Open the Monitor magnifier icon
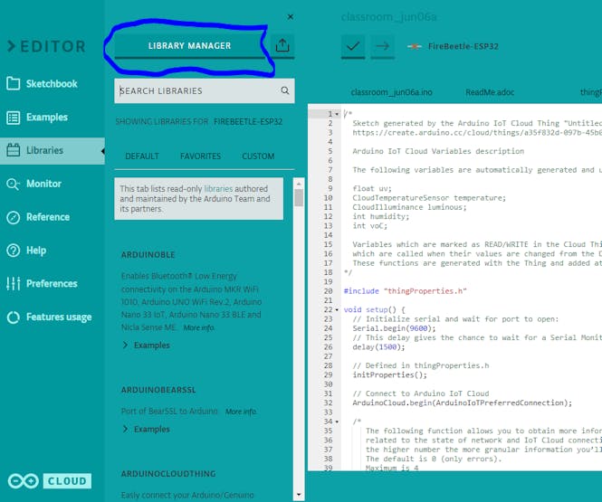This screenshot has width=602, height=502. [14, 185]
